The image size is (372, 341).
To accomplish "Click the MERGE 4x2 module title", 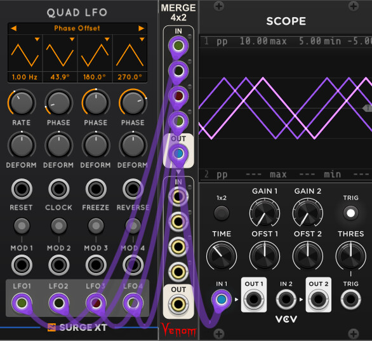I will point(178,13).
